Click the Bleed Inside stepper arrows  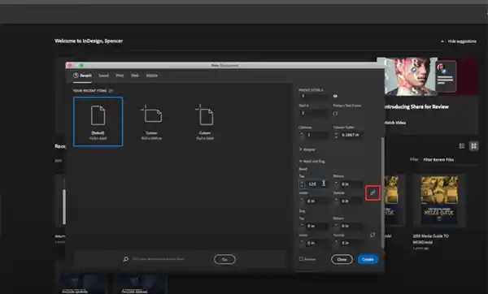[301, 201]
